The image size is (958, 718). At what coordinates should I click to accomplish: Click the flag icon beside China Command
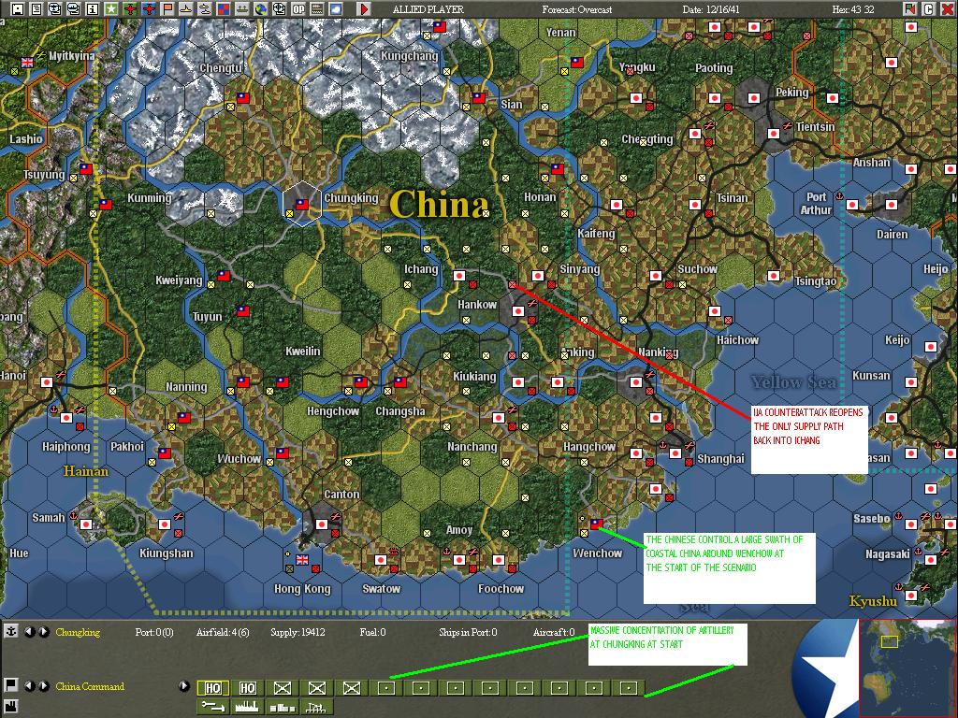click(10, 684)
